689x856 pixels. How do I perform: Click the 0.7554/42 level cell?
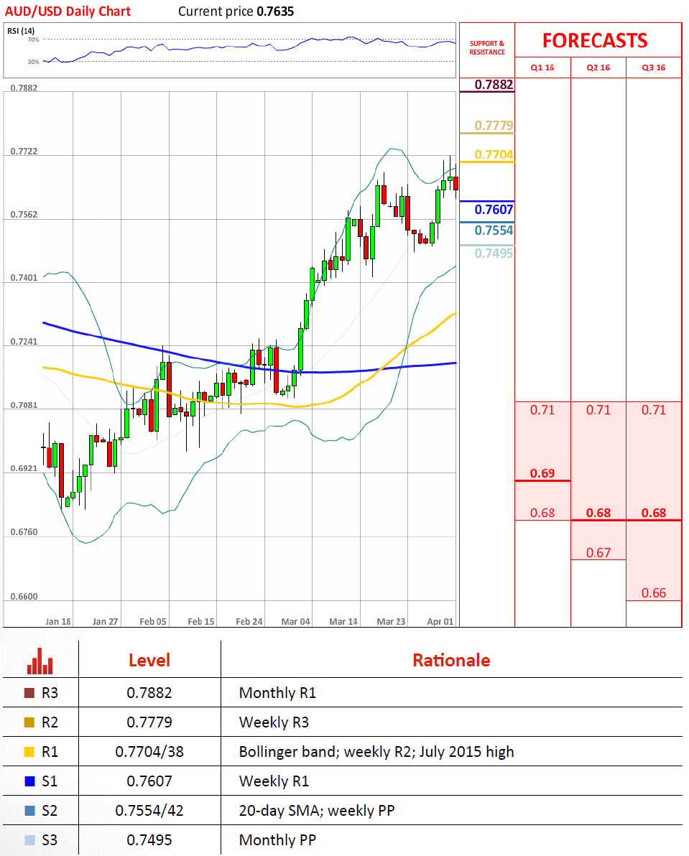click(x=149, y=811)
